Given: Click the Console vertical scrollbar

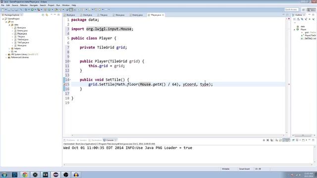Looking at the screenshot, I should [x=315, y=155].
